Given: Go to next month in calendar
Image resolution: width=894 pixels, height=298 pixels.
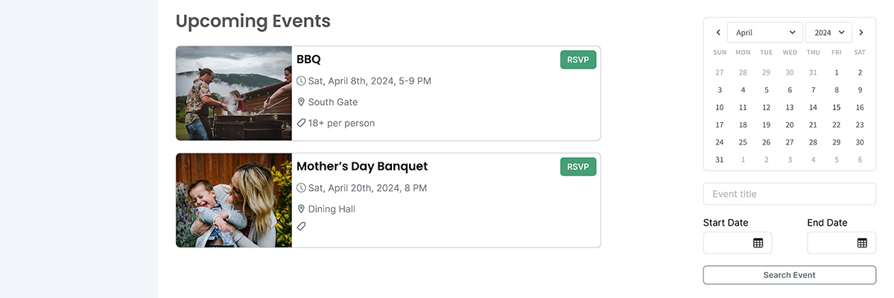Looking at the screenshot, I should (x=861, y=33).
